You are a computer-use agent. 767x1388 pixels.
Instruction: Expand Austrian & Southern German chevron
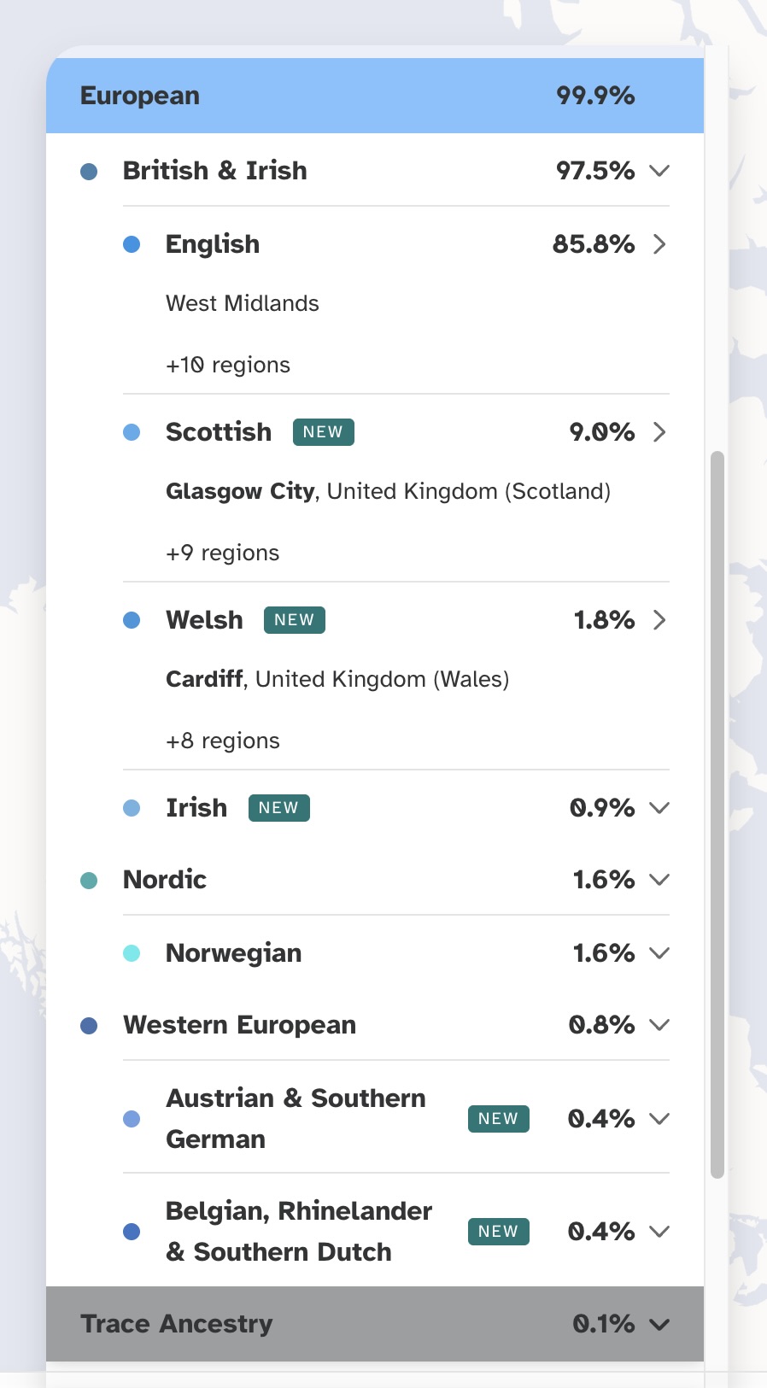pos(659,1119)
